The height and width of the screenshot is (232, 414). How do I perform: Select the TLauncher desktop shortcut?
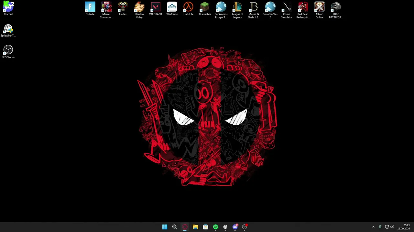(x=205, y=9)
